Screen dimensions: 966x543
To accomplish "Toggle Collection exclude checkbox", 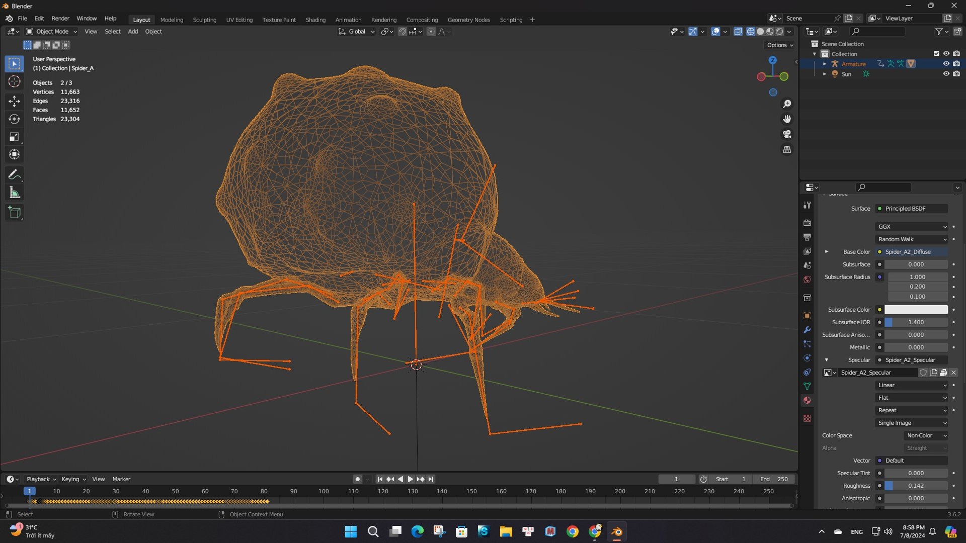I will pos(936,54).
